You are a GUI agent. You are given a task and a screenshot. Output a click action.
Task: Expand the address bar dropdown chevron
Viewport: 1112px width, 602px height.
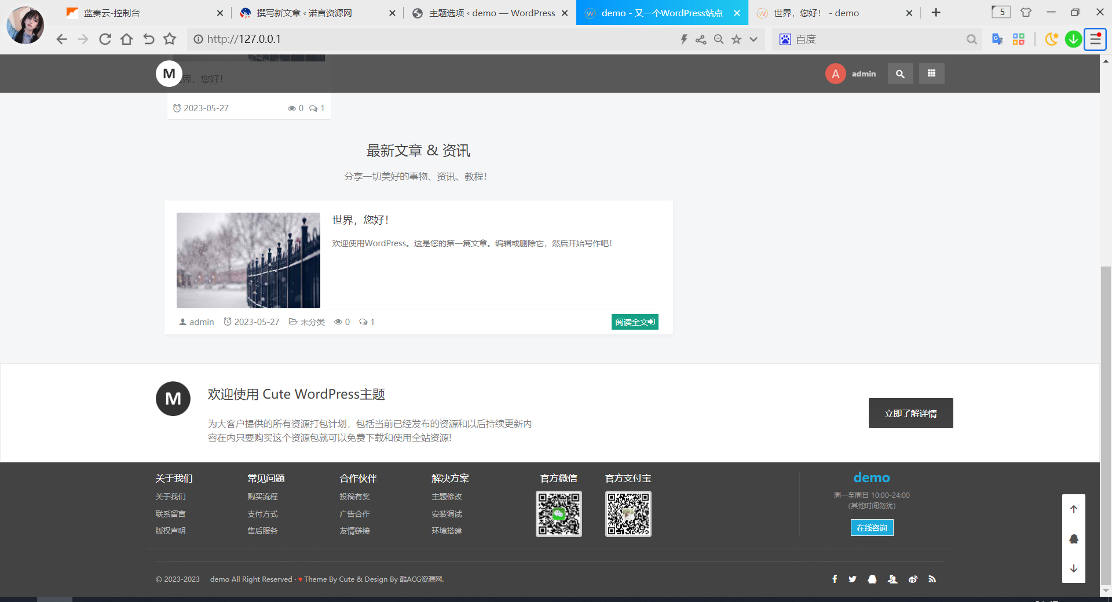coord(753,39)
